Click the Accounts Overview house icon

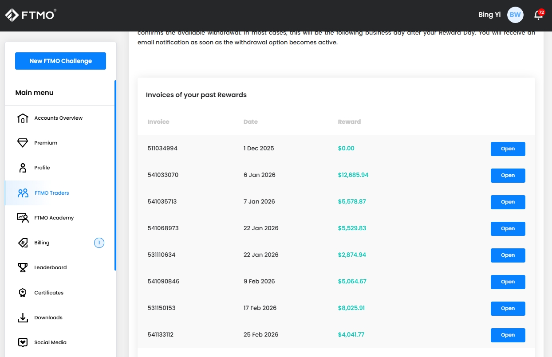click(23, 118)
